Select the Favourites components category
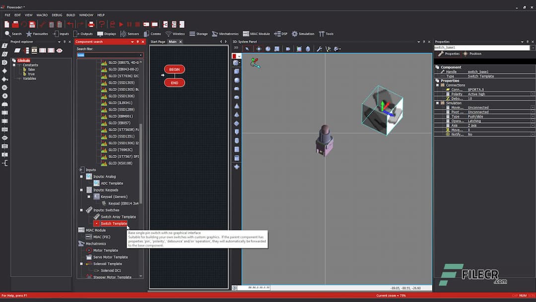536x302 pixels. point(39,34)
